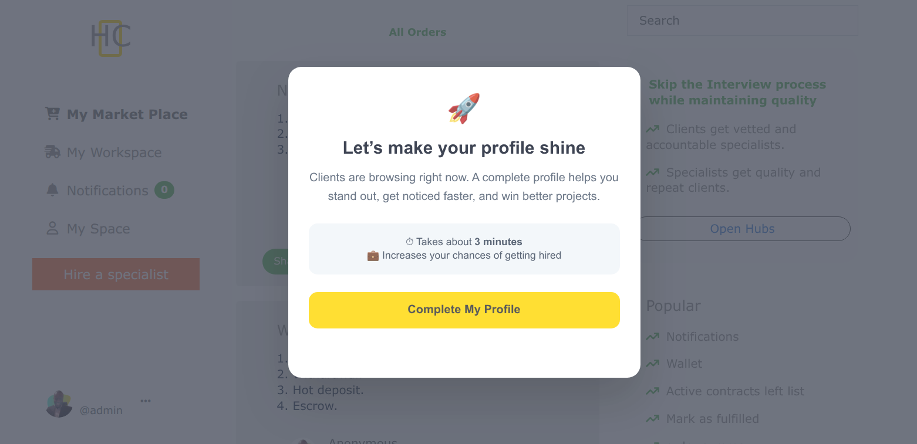
Task: Click the admin avatar thumbnail
Action: click(59, 404)
